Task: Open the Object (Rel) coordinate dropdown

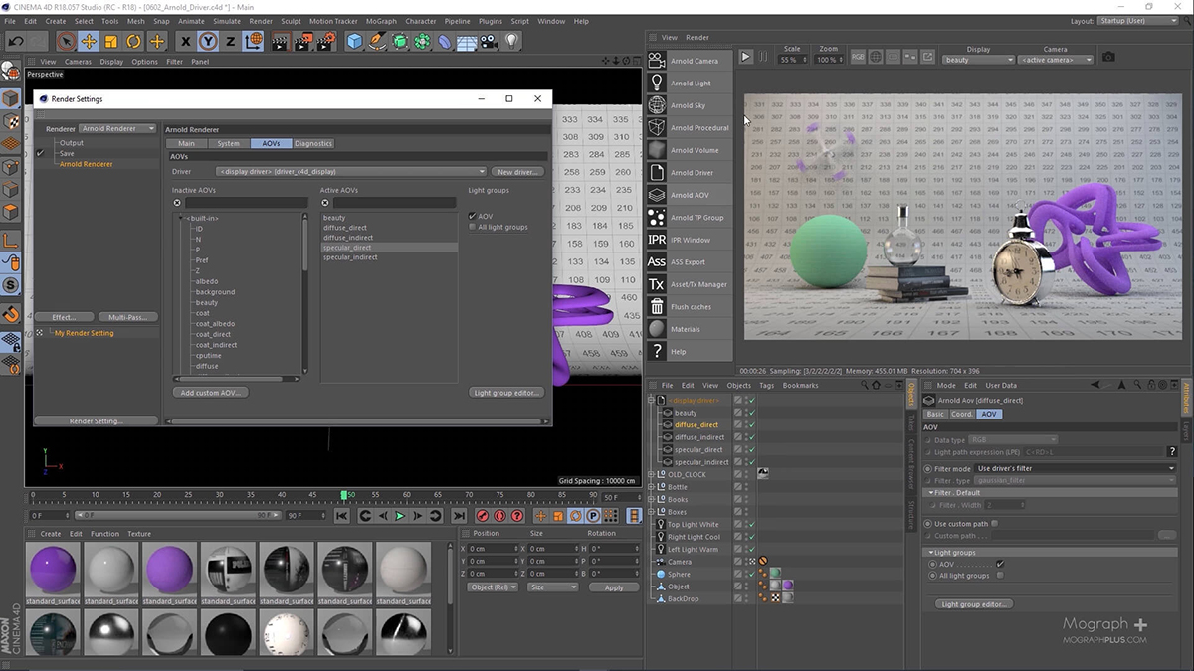Action: point(493,587)
